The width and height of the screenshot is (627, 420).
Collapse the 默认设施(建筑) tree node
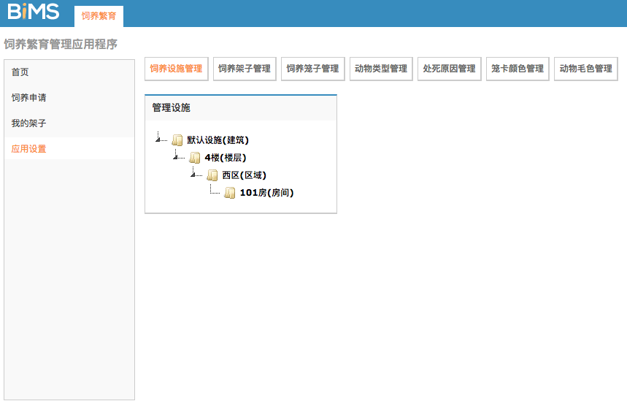[158, 139]
